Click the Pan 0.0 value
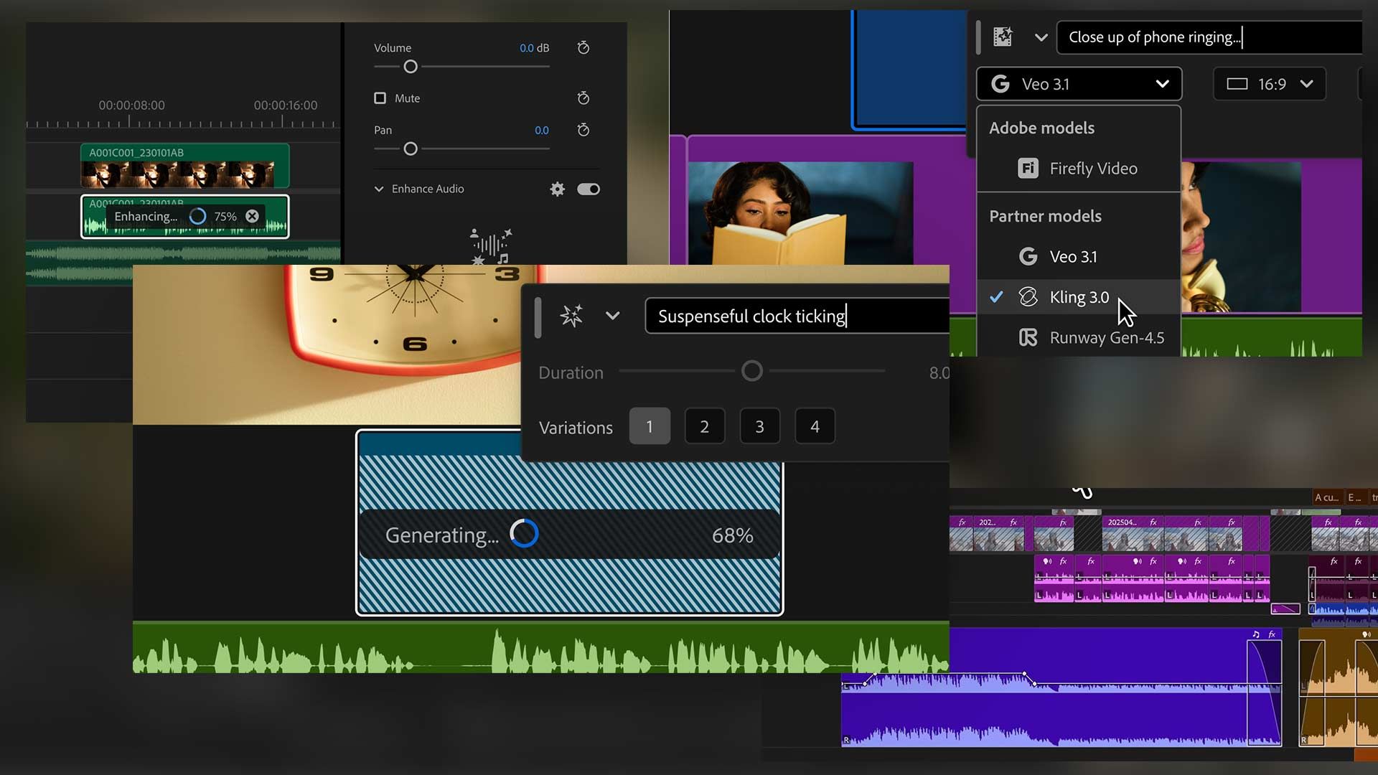The height and width of the screenshot is (775, 1378). [x=541, y=130]
